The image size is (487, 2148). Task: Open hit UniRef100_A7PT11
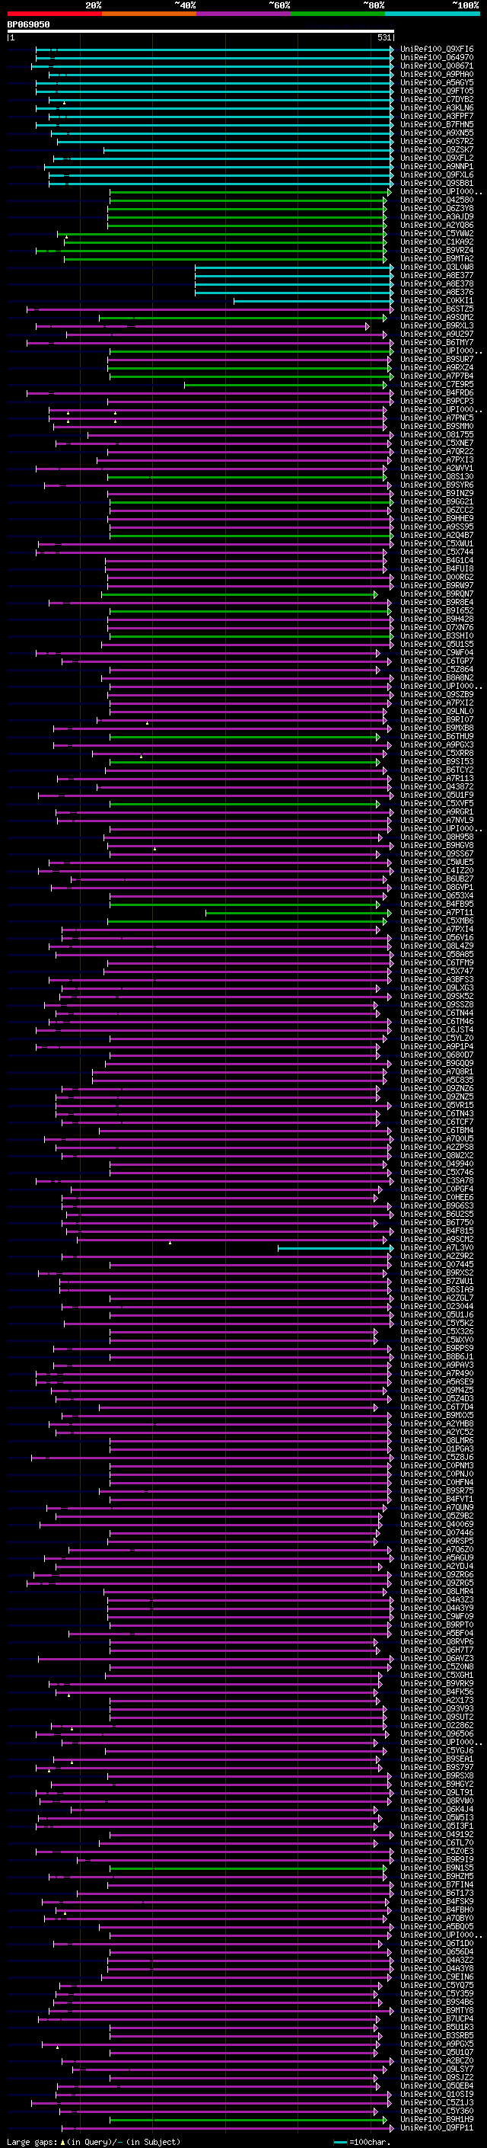437,913
